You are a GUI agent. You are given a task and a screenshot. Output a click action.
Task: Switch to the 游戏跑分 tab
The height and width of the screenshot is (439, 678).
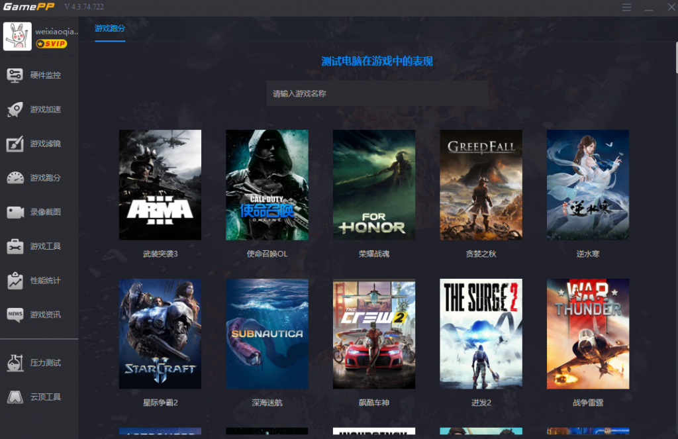pos(110,29)
